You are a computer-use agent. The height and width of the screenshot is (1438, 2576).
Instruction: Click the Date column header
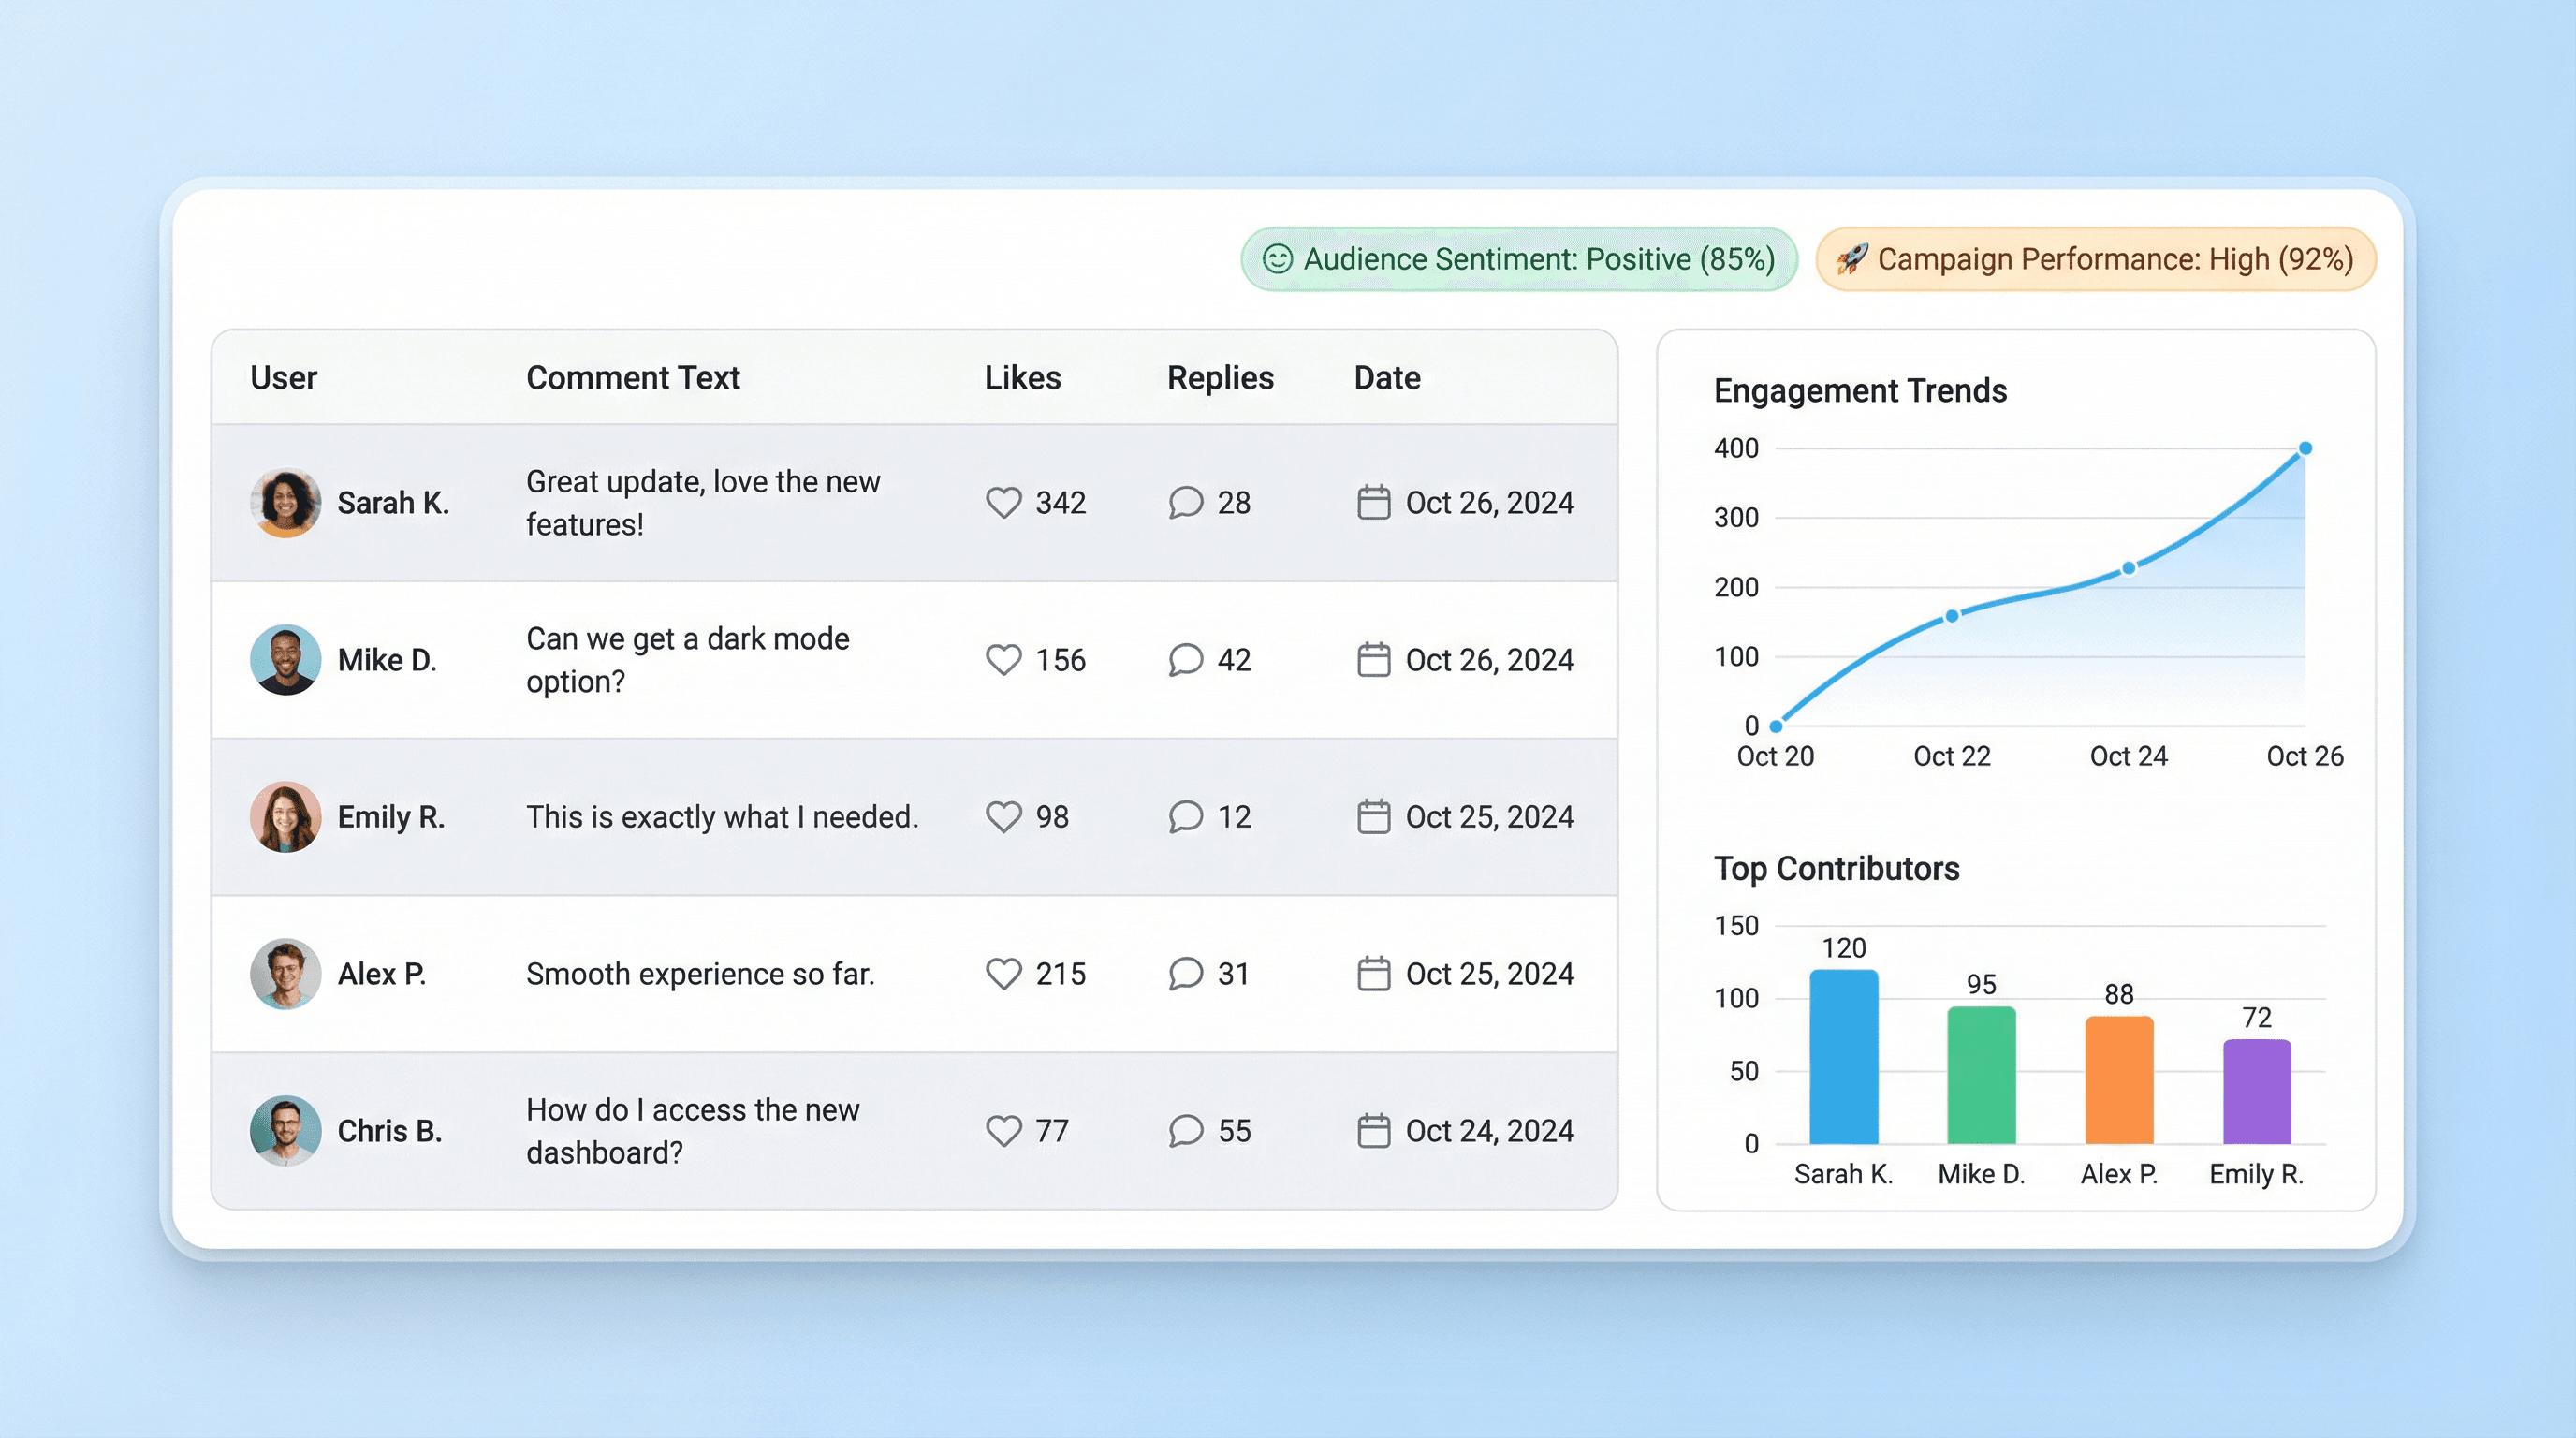[1386, 378]
